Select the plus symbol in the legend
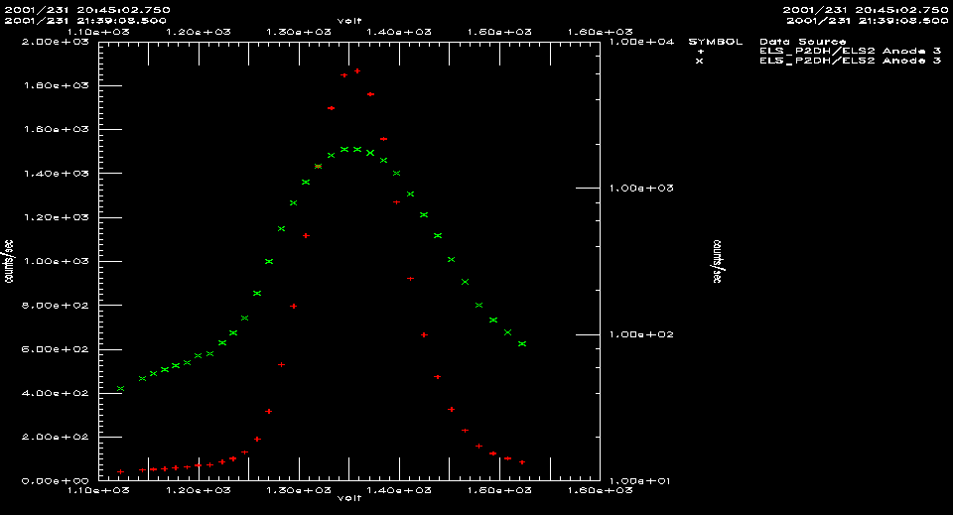The image size is (953, 515). pyautogui.click(x=700, y=52)
